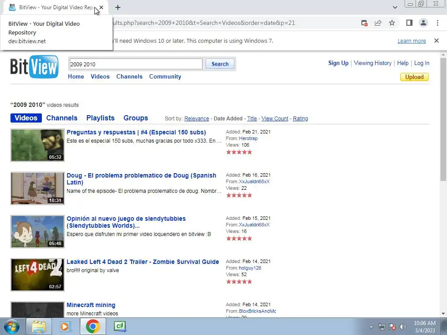
Task: Click the Sign Up link
Action: point(338,63)
